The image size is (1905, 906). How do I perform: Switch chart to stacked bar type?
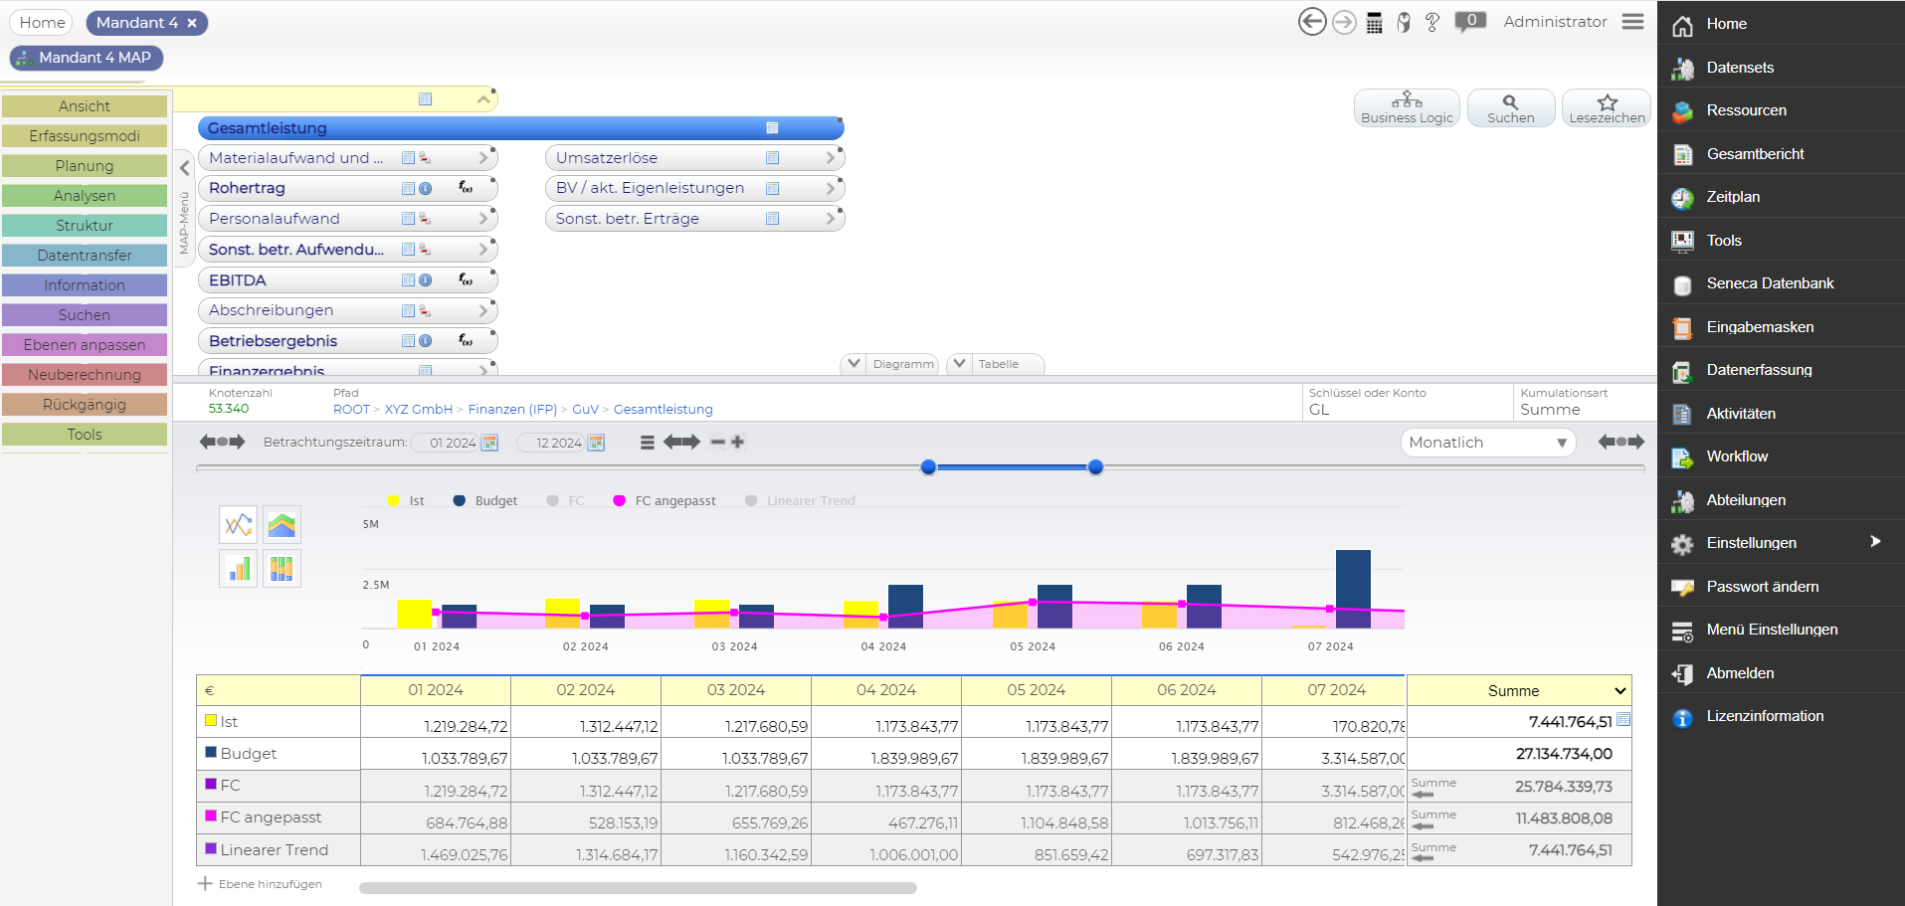(x=282, y=569)
